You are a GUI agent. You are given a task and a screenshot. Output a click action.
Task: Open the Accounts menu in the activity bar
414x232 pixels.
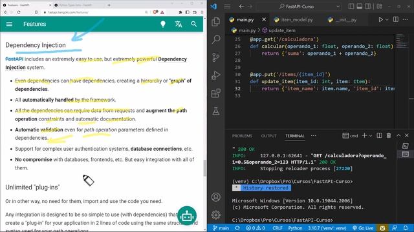(x=216, y=197)
